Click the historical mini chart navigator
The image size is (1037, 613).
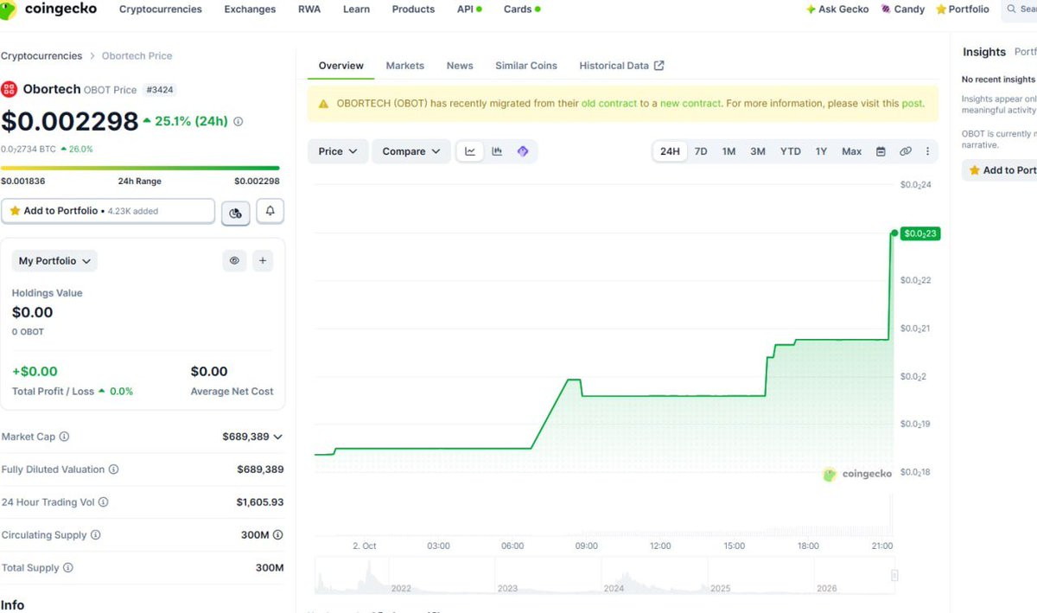coord(607,576)
